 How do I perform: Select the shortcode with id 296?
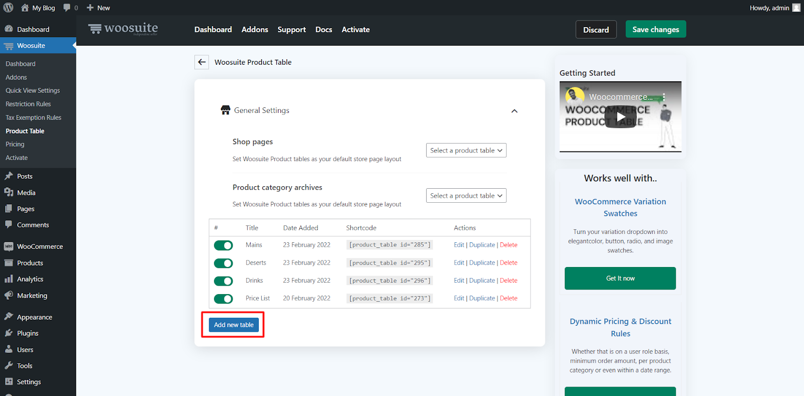tap(389, 281)
